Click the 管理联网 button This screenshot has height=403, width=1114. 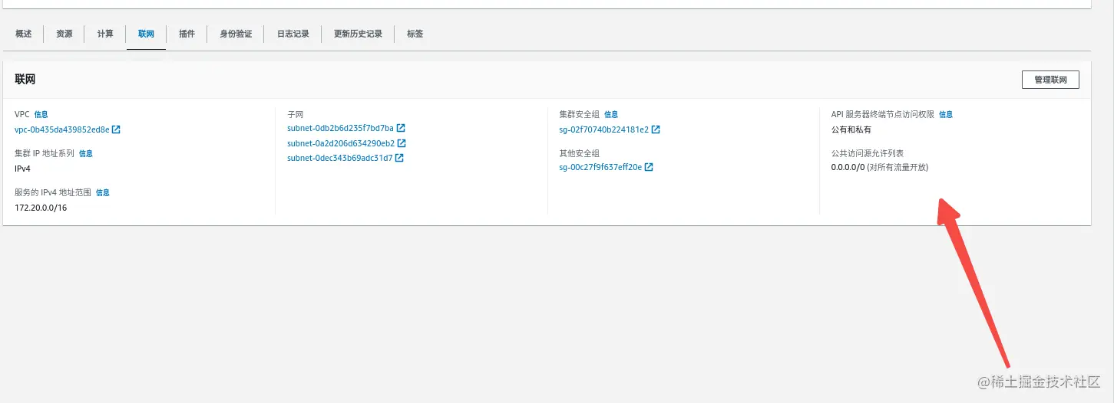click(1050, 80)
